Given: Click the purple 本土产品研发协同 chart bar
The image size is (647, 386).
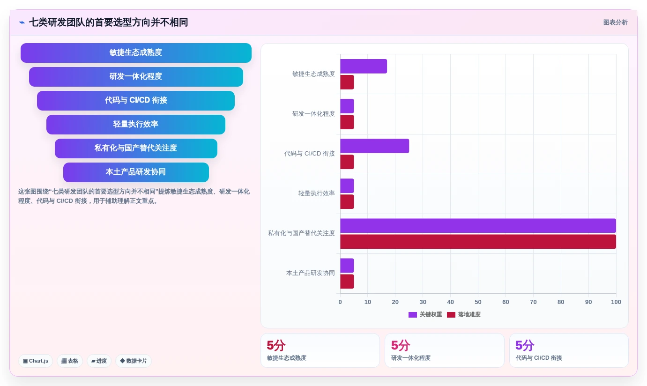Looking at the screenshot, I should pos(347,266).
